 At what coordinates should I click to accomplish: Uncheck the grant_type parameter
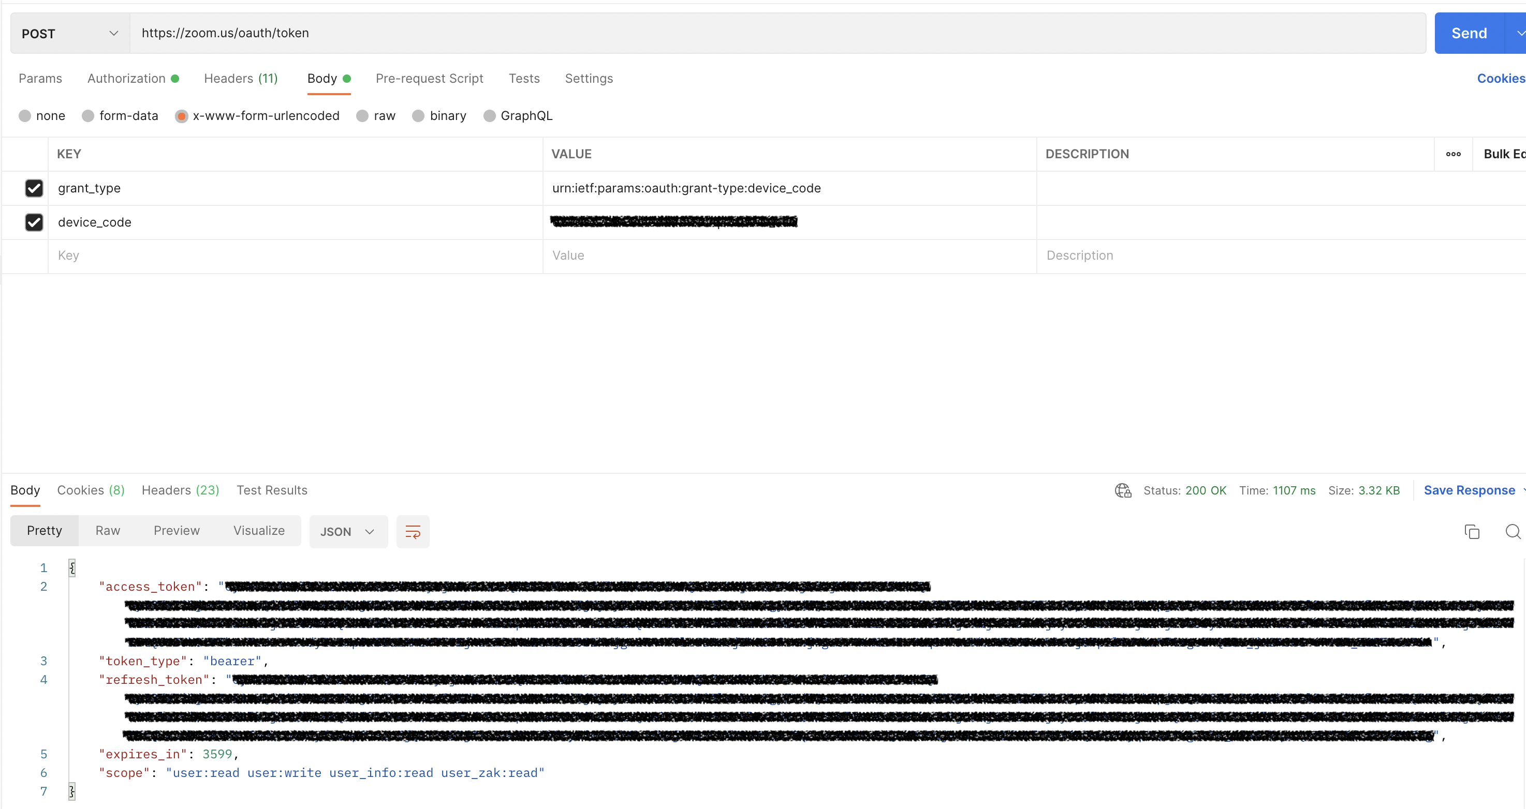pos(34,188)
